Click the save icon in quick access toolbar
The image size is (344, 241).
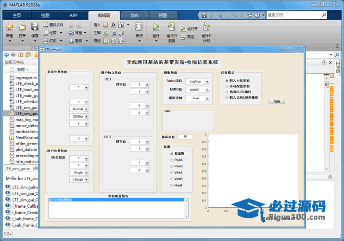pyautogui.click(x=204, y=15)
